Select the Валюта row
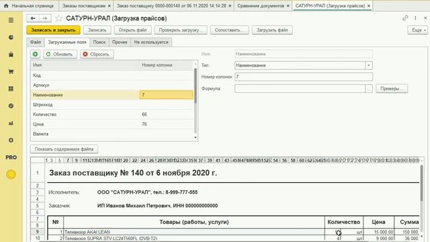Viewport: 430px width, 242px height. (x=112, y=134)
